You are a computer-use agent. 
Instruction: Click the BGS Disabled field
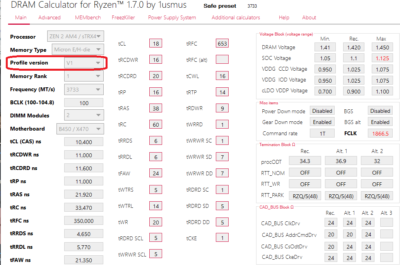pos(380,111)
